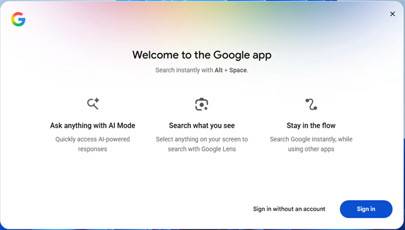This screenshot has width=405, height=230.
Task: Click 'Quickly access AI-powered responses' description
Action: (92, 144)
